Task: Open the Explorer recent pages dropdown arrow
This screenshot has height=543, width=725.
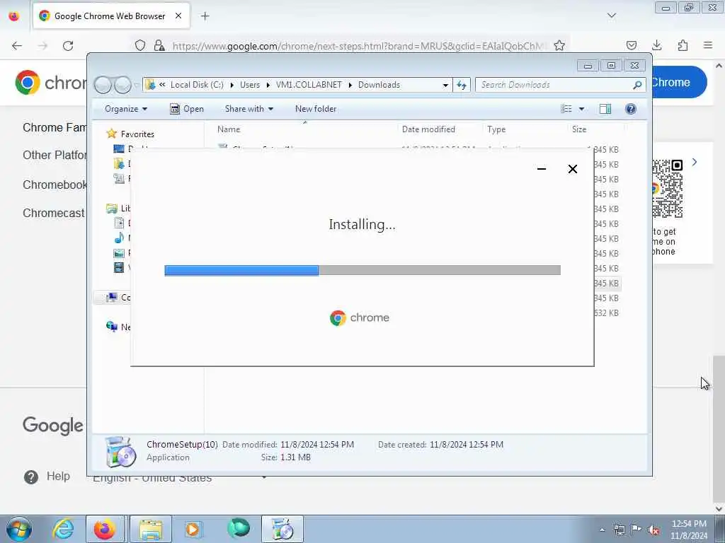Action: pos(137,85)
